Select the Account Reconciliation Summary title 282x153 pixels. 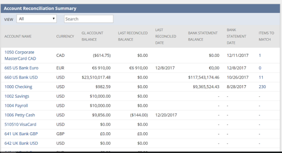click(40, 9)
